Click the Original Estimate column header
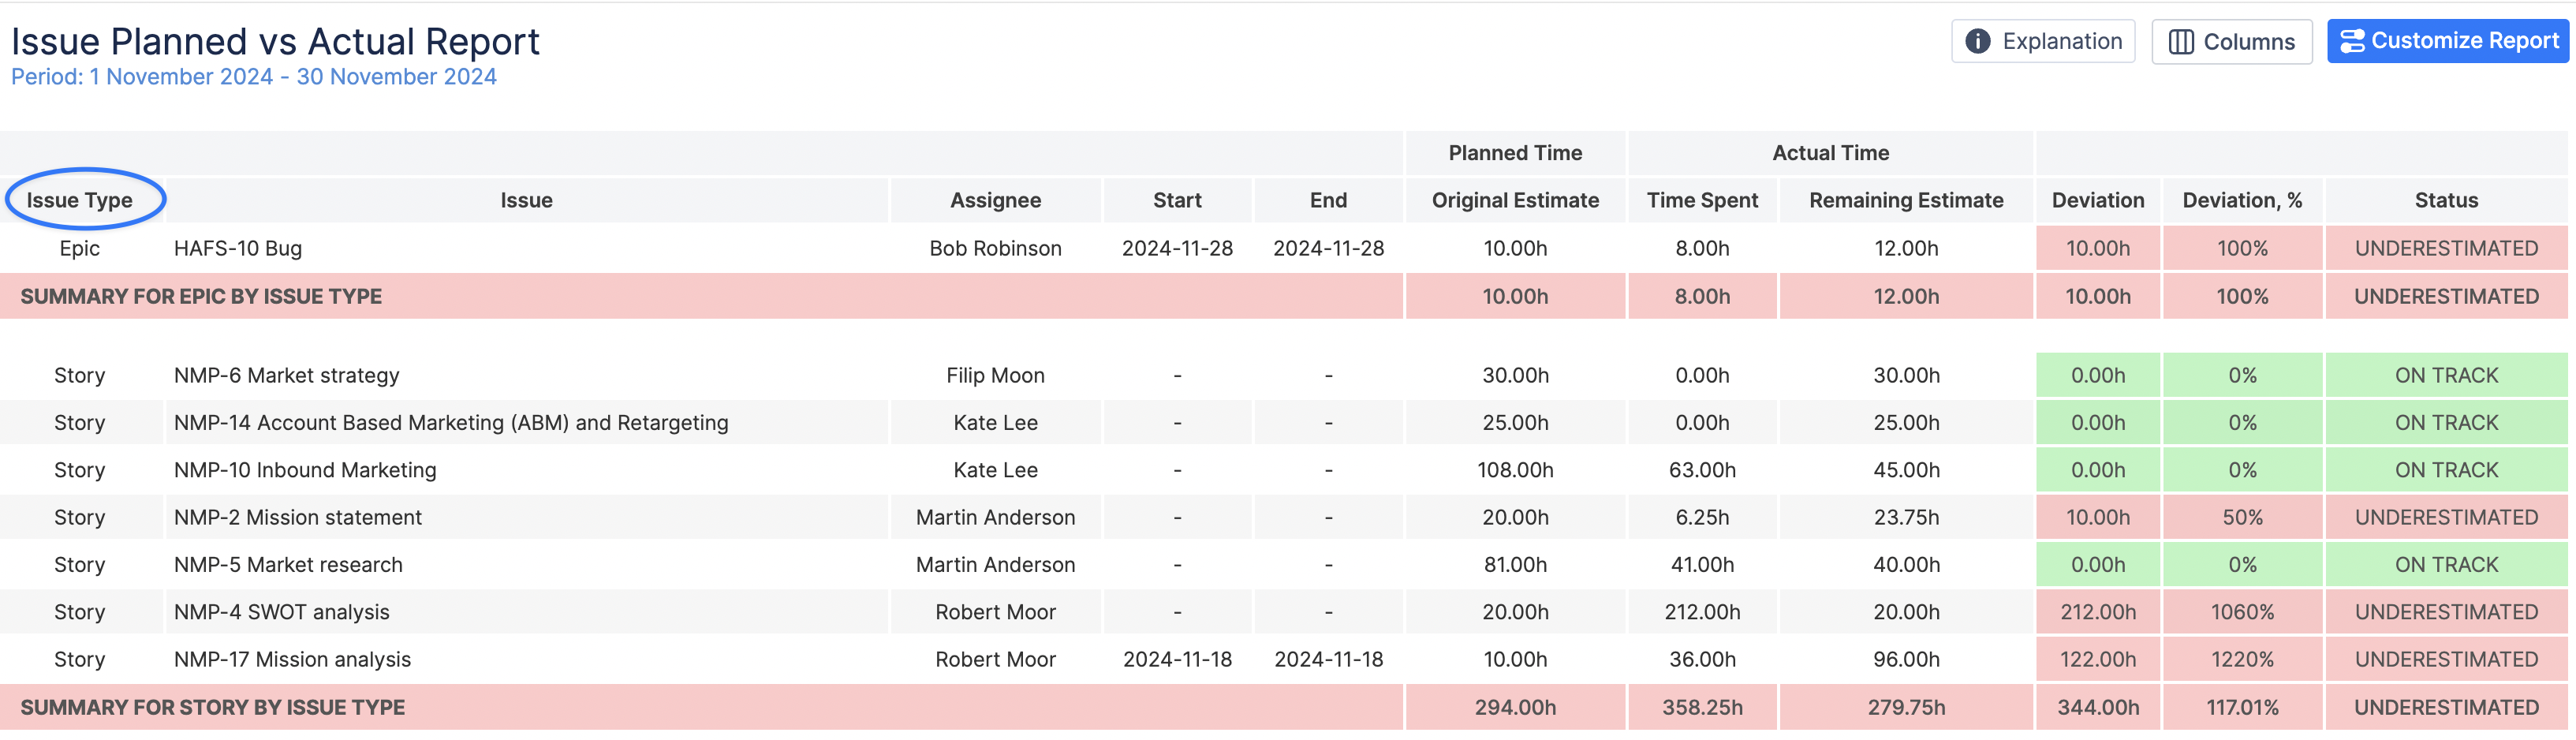The height and width of the screenshot is (740, 2576). (1514, 200)
